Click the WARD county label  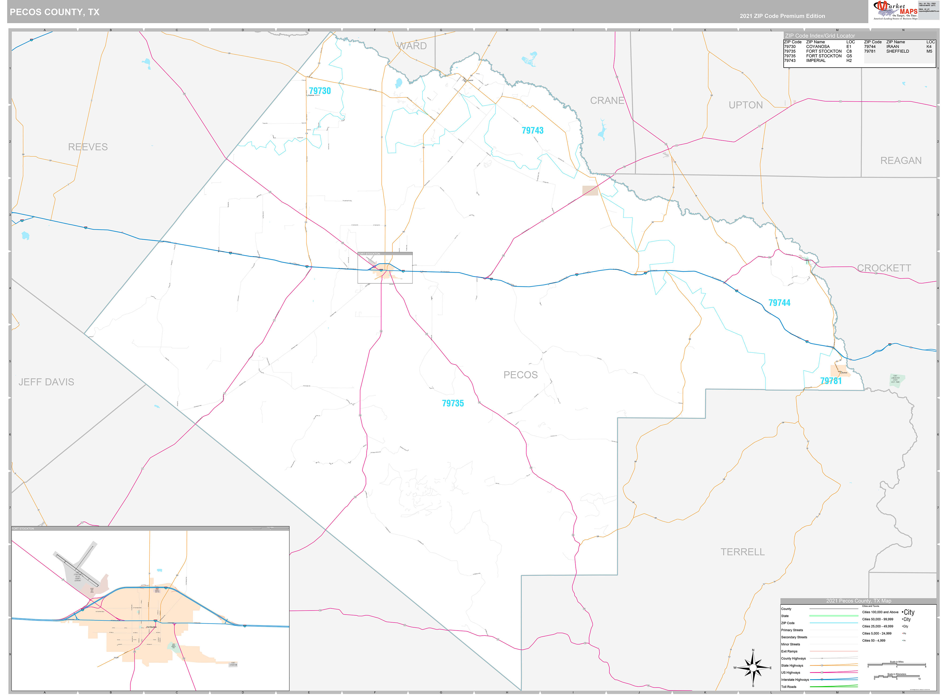tap(412, 46)
